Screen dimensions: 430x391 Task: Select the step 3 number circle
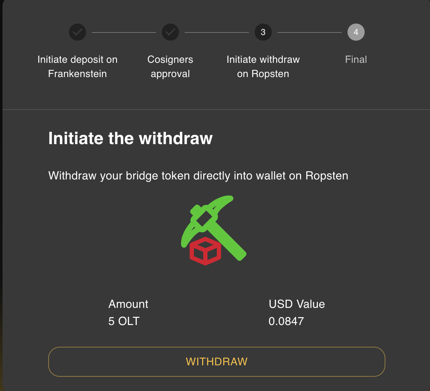[x=263, y=32]
